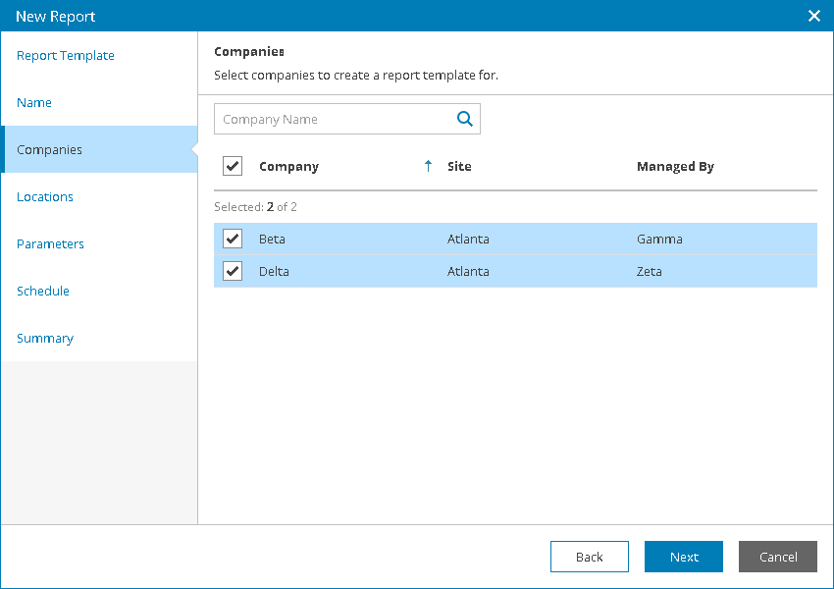Uncheck the Beta company checkbox
Viewport: 834px width, 589px height.
click(x=233, y=239)
